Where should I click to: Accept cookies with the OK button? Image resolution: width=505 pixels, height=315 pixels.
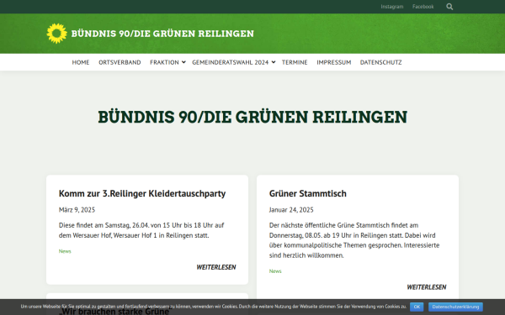(x=417, y=307)
